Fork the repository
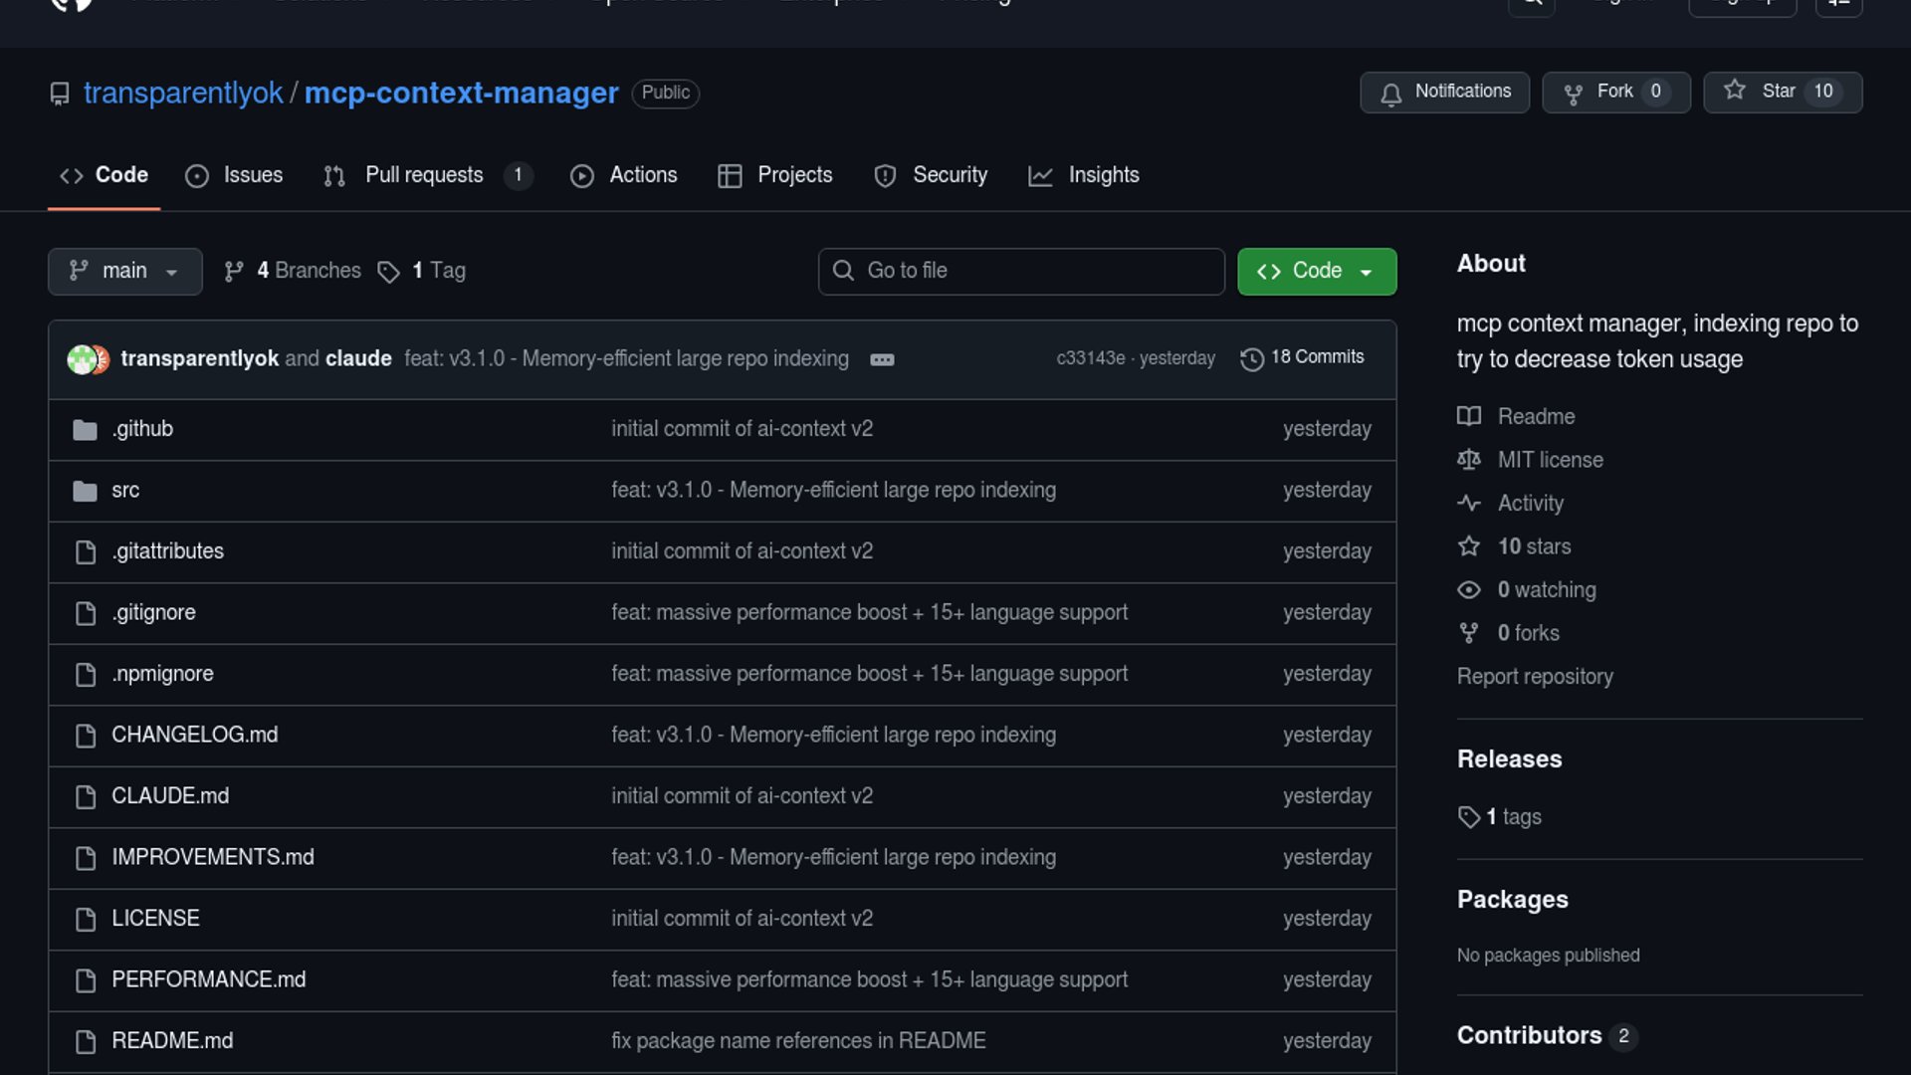 [x=1615, y=92]
